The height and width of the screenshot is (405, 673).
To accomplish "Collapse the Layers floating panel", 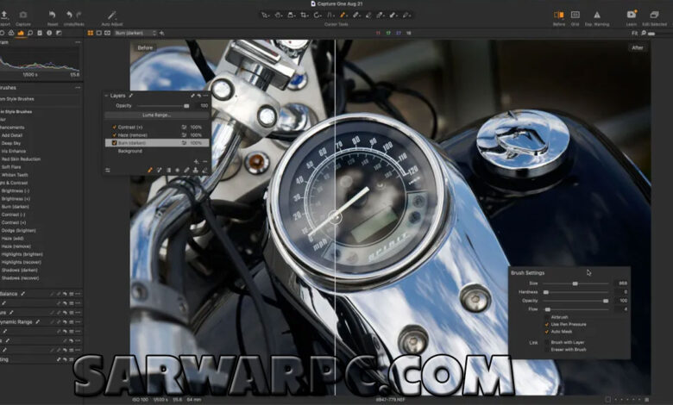I will click(106, 96).
